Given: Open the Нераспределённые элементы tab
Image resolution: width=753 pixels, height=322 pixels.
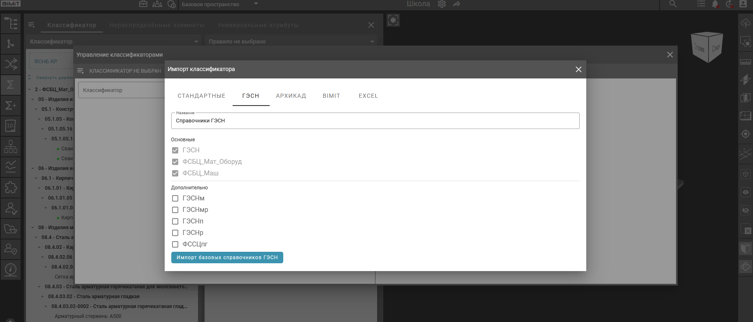Looking at the screenshot, I should coord(157,25).
